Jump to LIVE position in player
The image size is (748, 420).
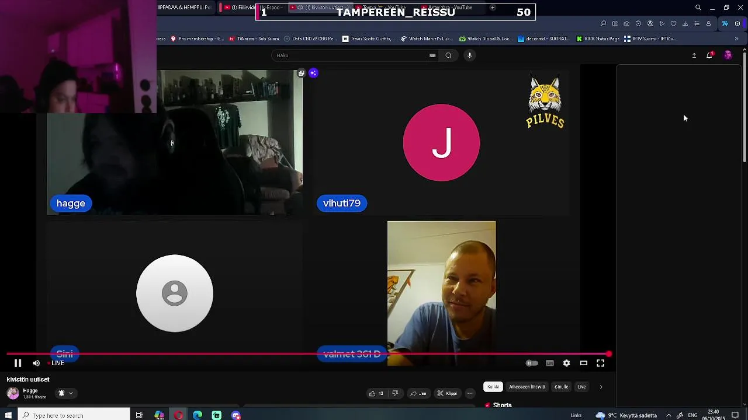click(57, 363)
